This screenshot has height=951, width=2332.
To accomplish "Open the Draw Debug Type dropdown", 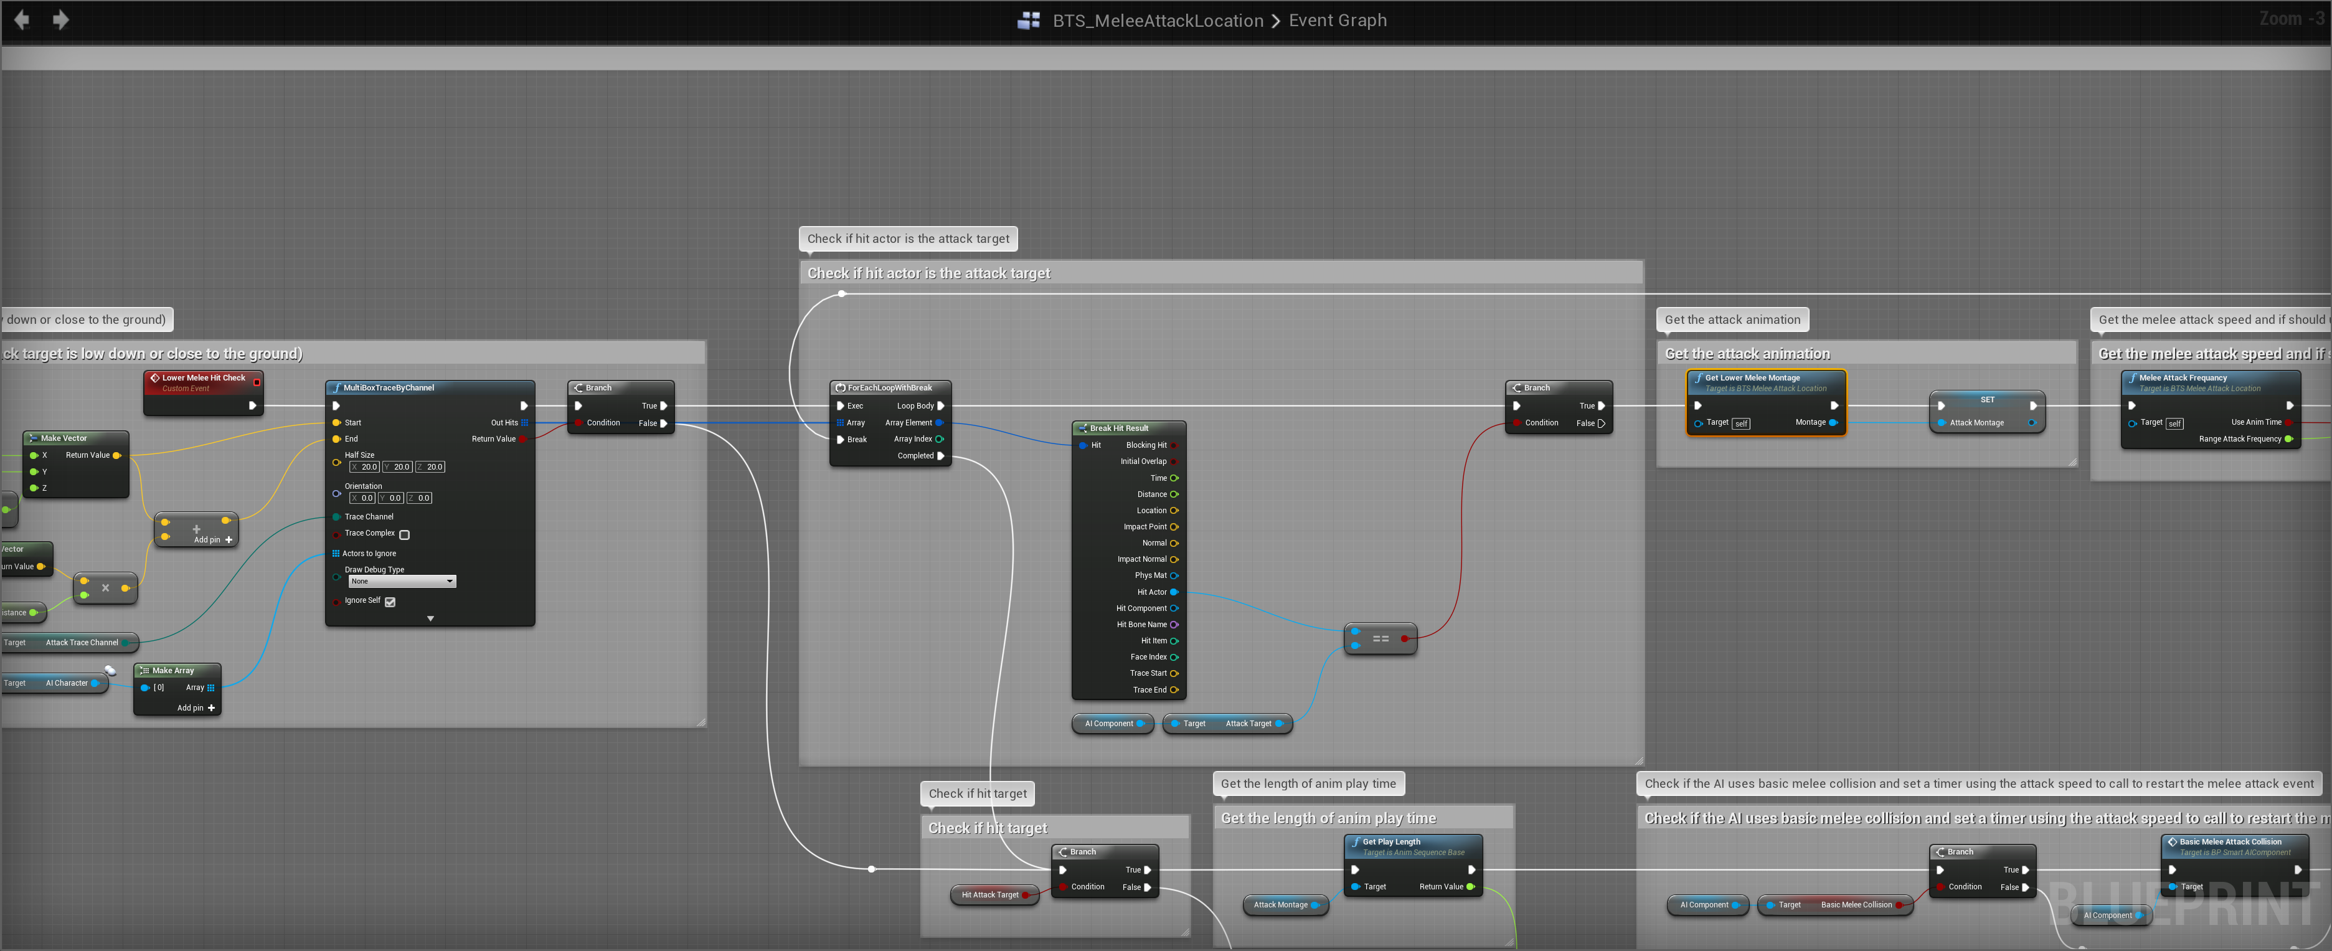I will 402,582.
